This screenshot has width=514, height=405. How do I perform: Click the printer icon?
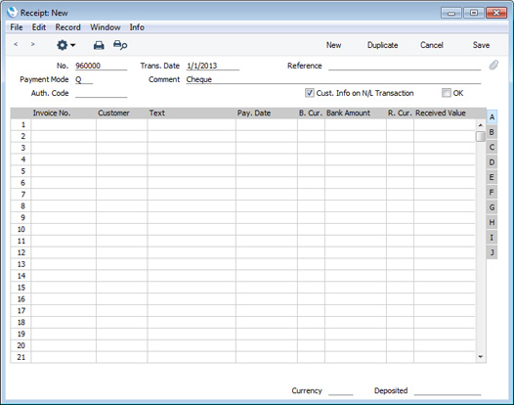coord(99,45)
